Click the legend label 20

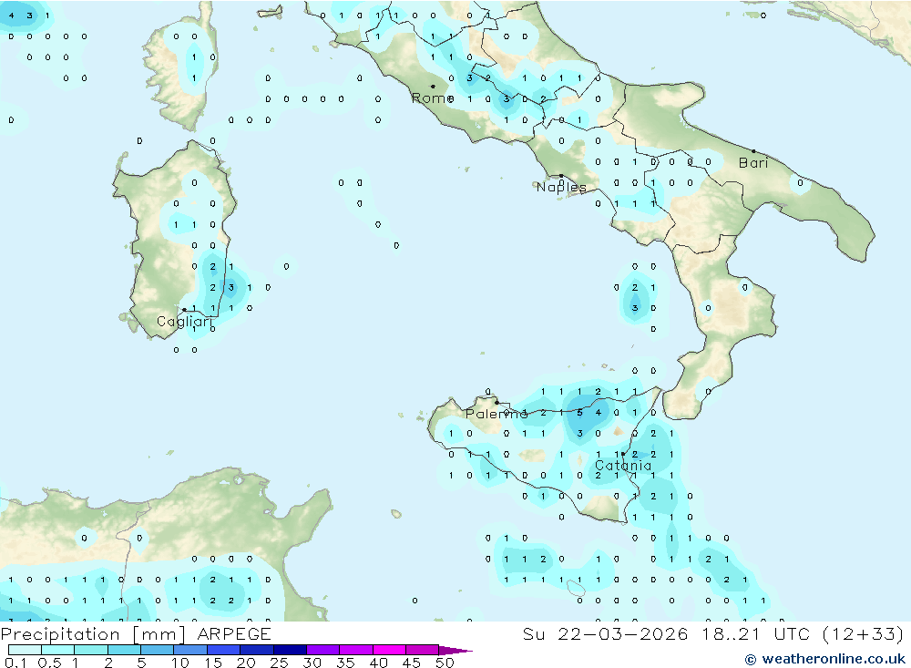click(246, 663)
